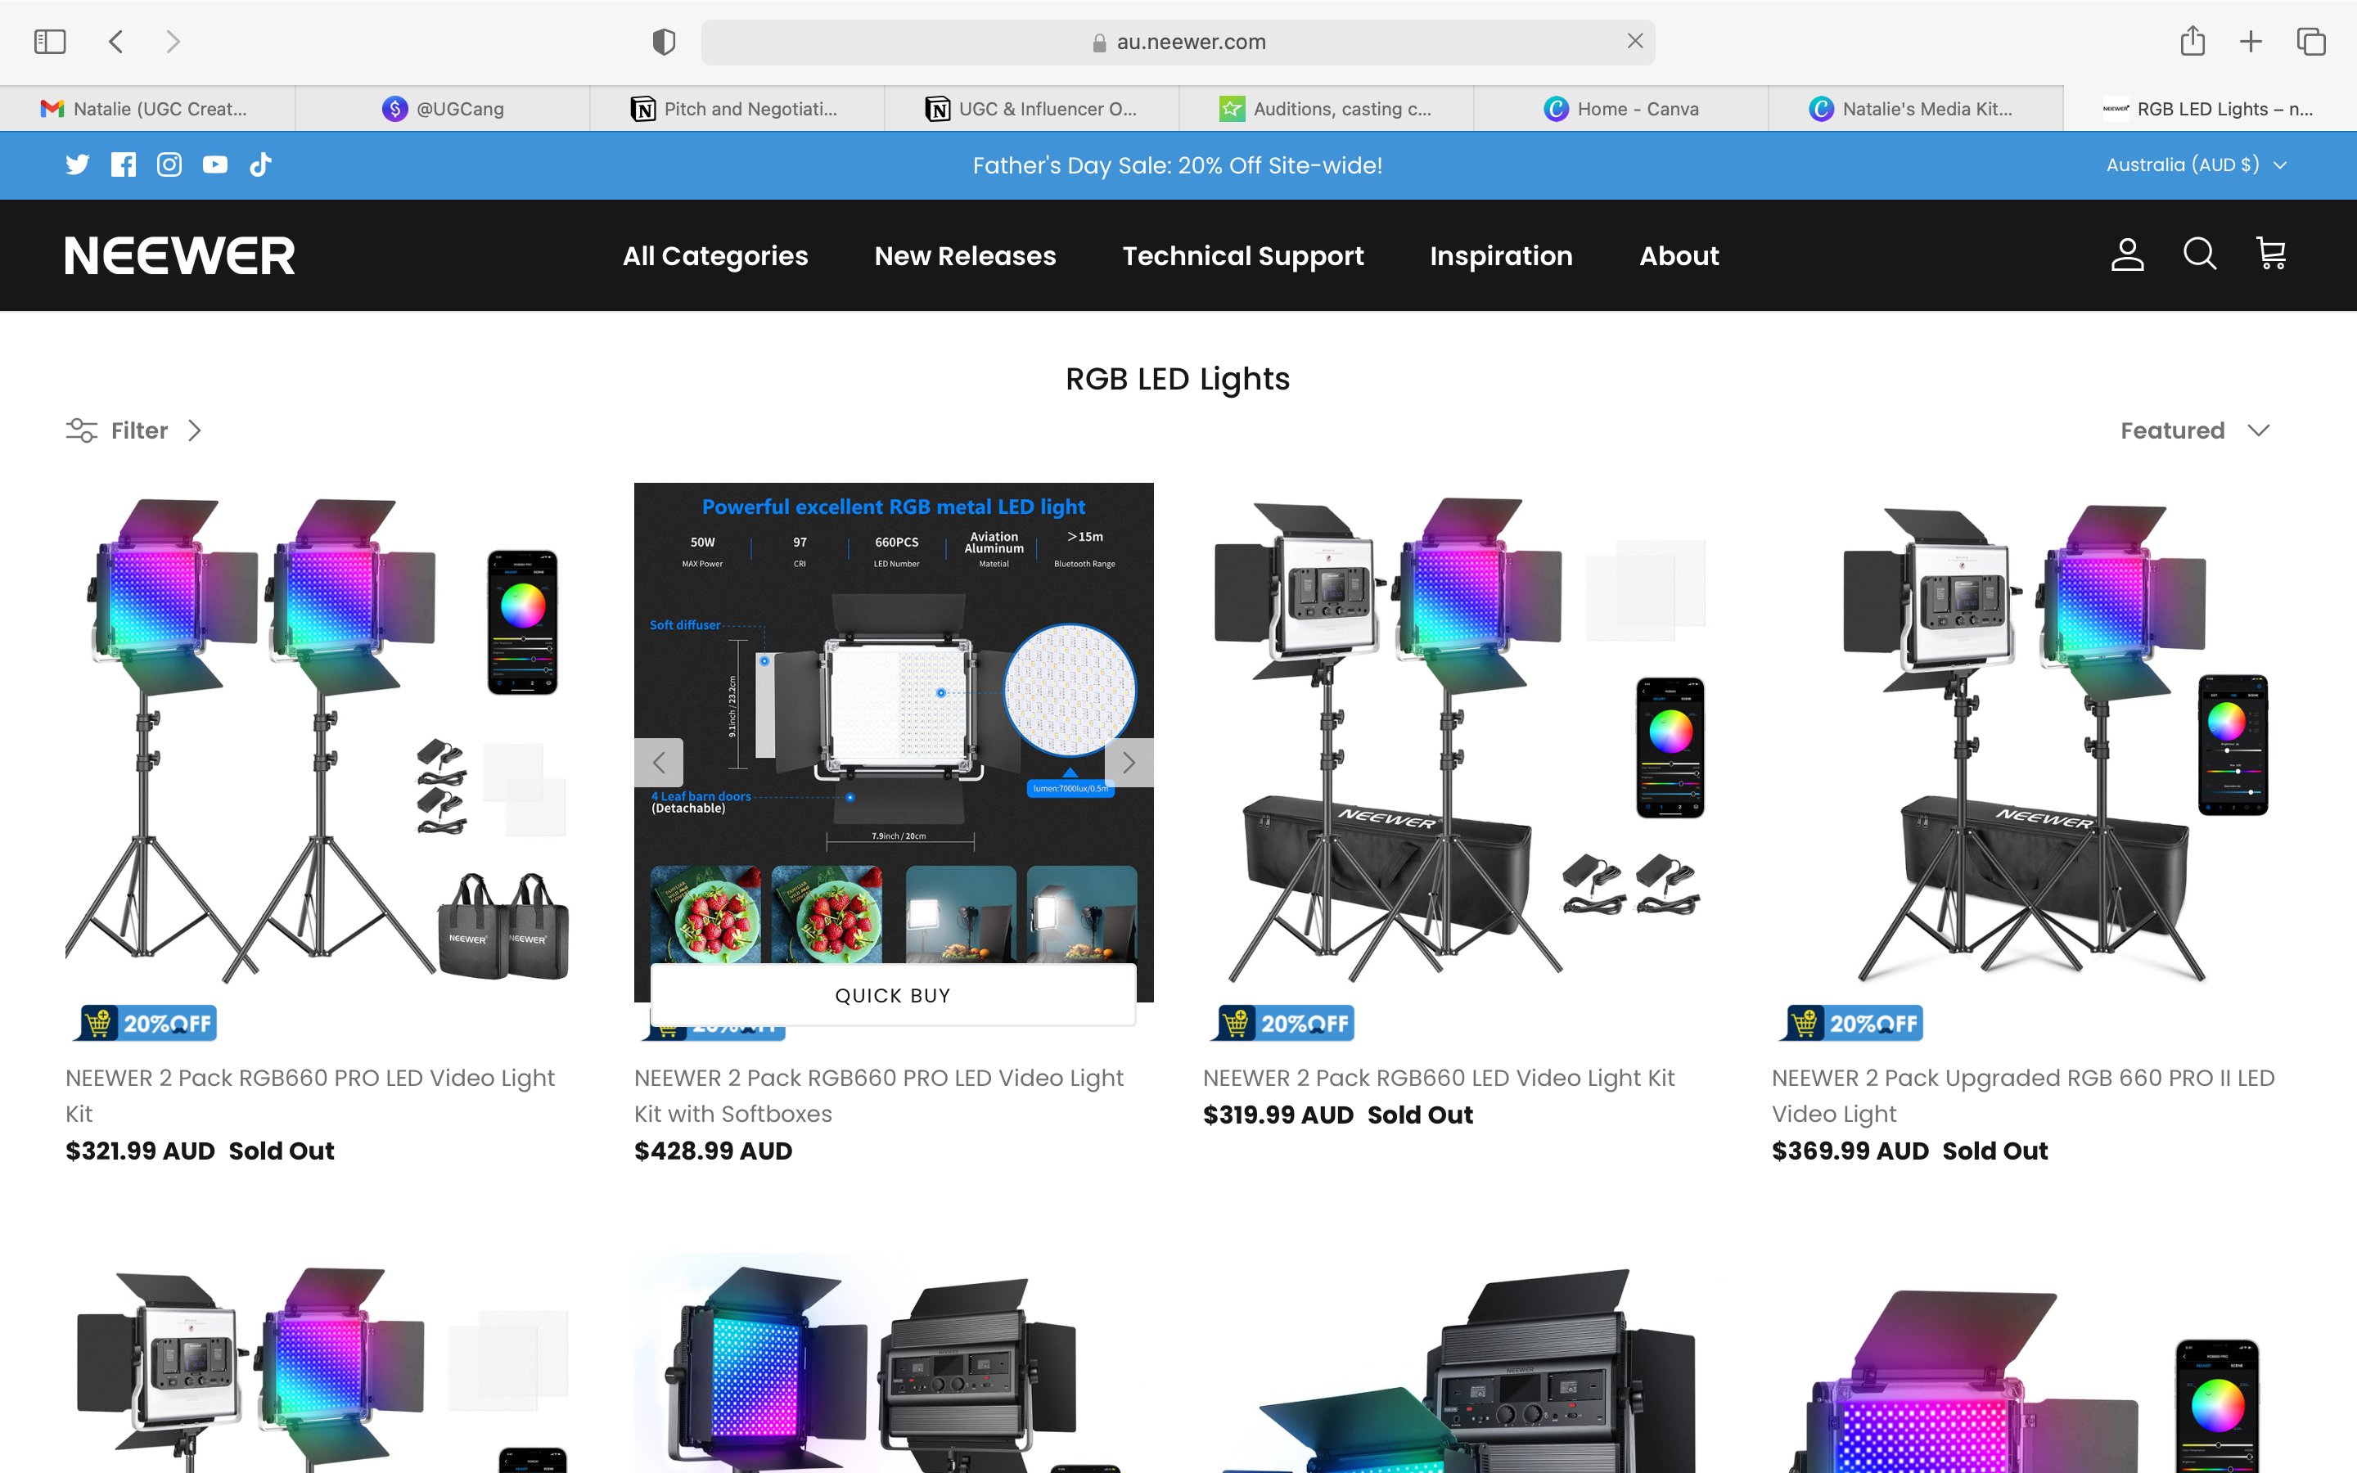
Task: Click the Facebook icon in top banner
Action: coord(124,164)
